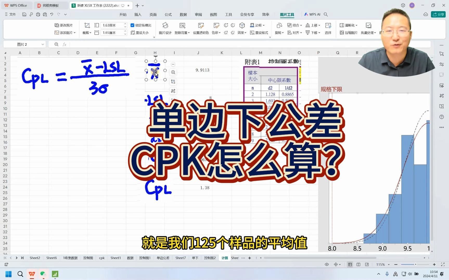Select Normal view in status bar
The image size is (449, 280).
point(350,264)
